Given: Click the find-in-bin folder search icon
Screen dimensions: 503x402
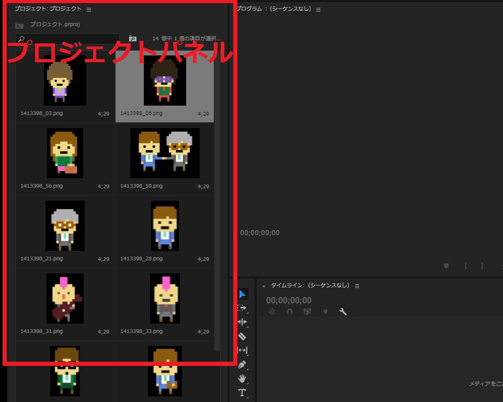Looking at the screenshot, I should pyautogui.click(x=132, y=39).
